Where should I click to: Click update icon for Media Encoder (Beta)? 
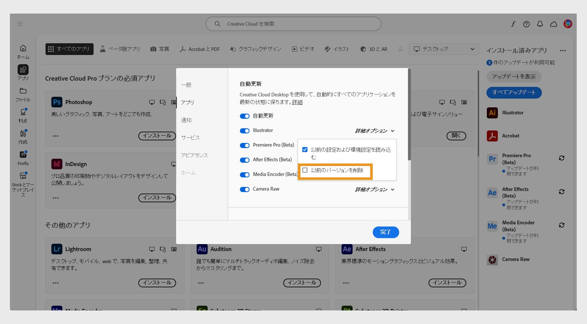[561, 225]
